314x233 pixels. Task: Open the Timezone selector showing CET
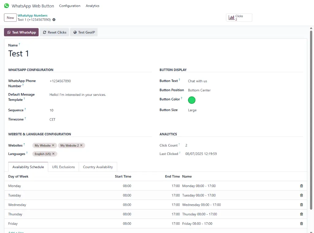52,119
